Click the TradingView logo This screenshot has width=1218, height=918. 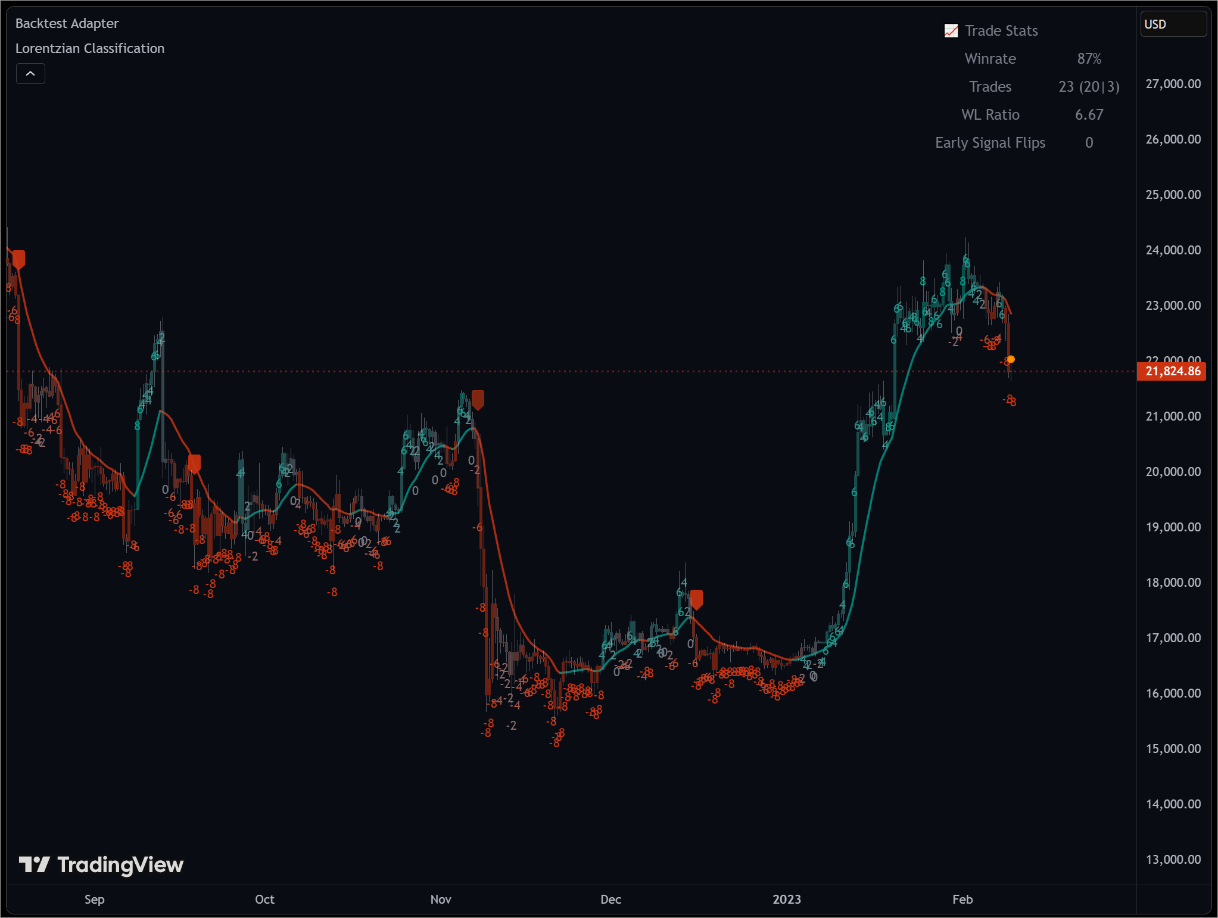(x=101, y=865)
